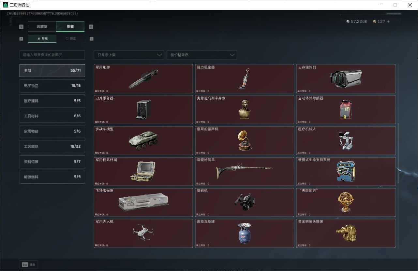Show 全部 category 55/71
418x271 pixels.
coord(52,71)
